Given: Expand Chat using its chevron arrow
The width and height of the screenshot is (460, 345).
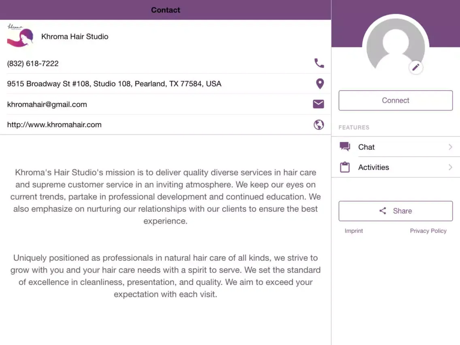Looking at the screenshot, I should 450,147.
